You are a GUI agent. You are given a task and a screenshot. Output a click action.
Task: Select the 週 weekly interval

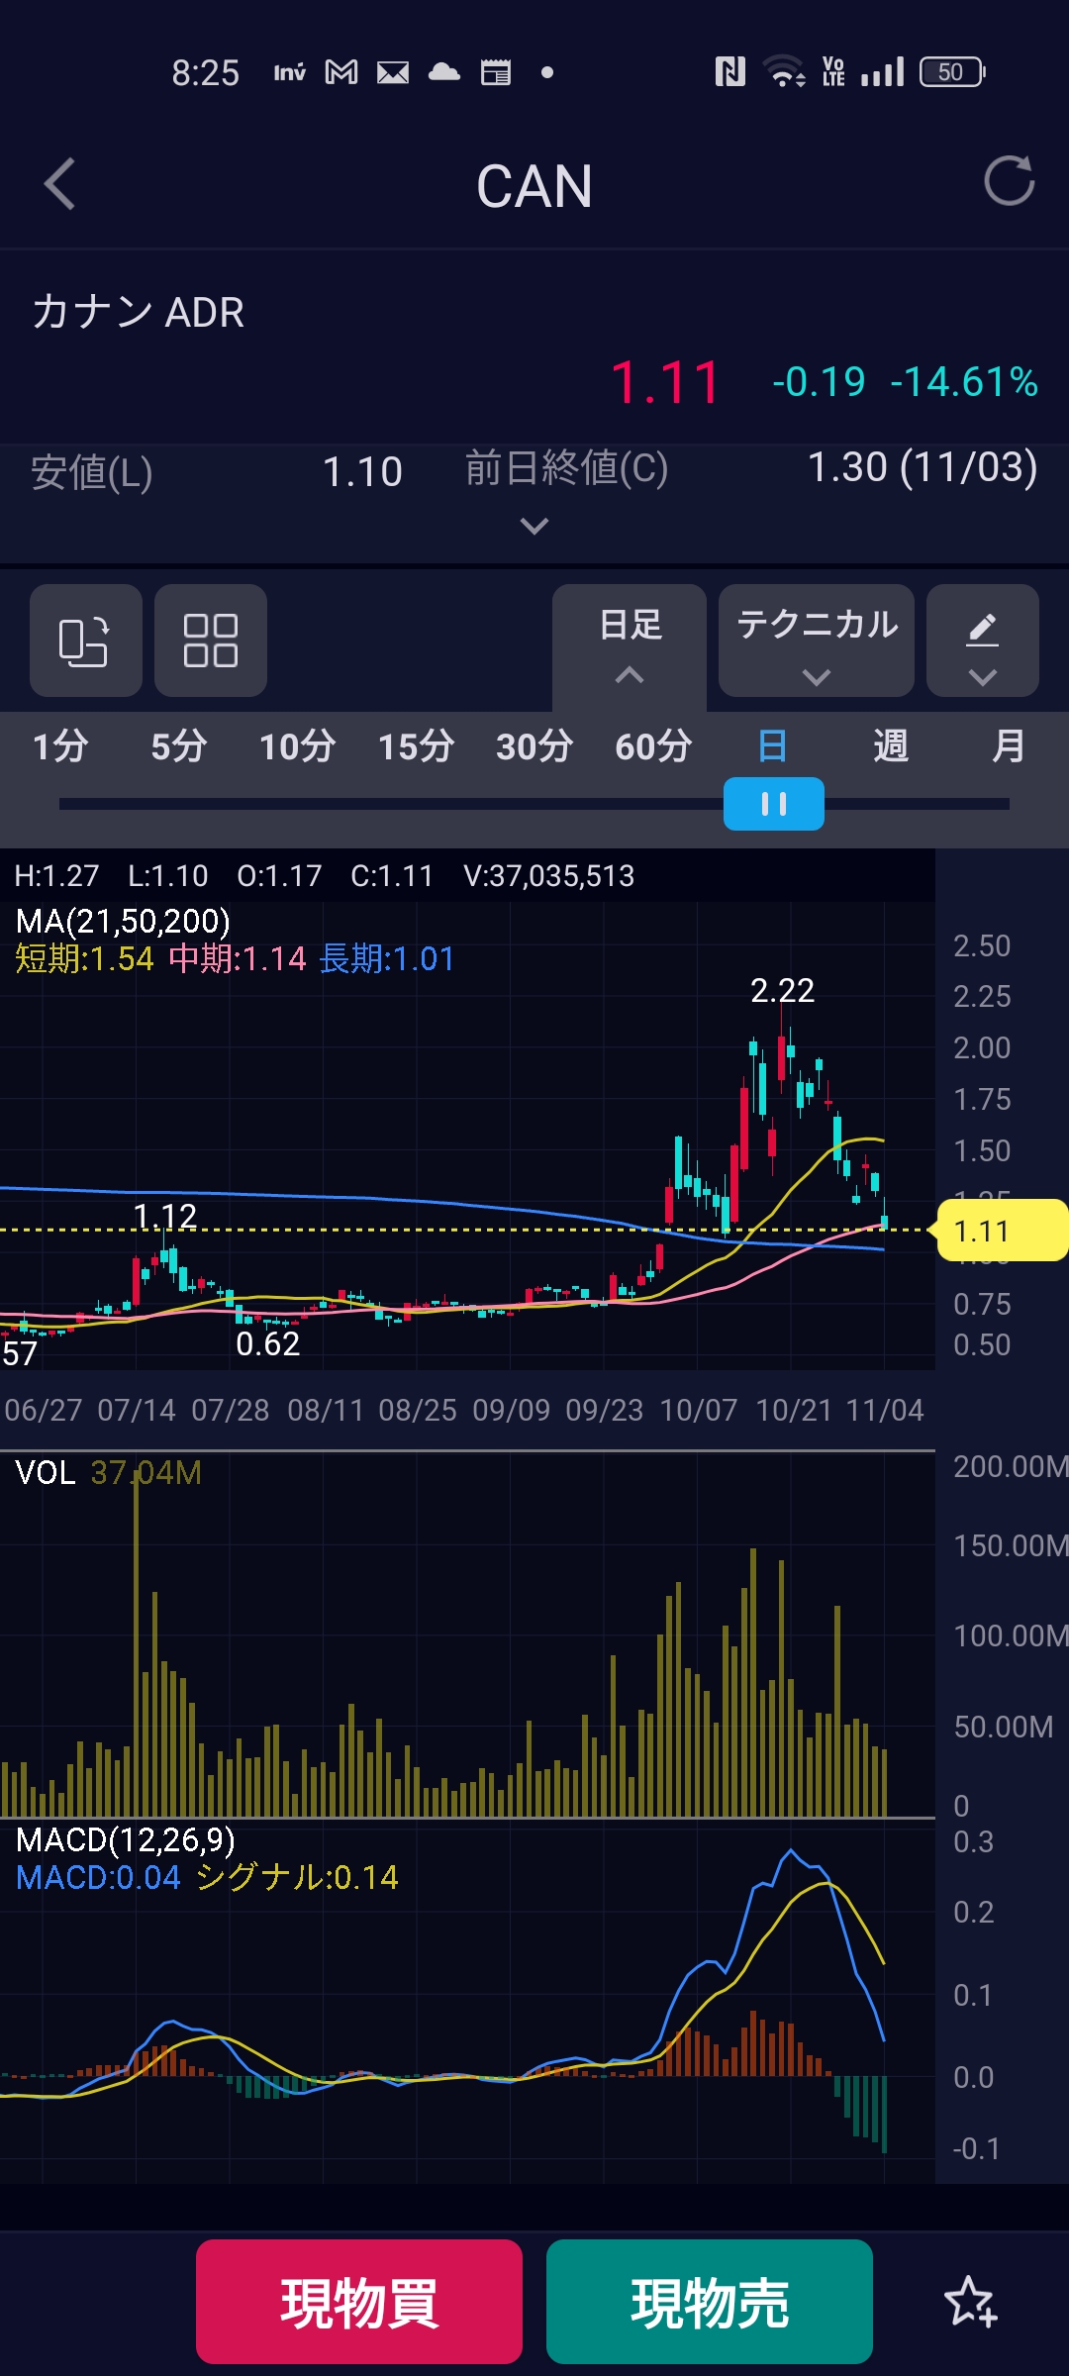(x=890, y=745)
